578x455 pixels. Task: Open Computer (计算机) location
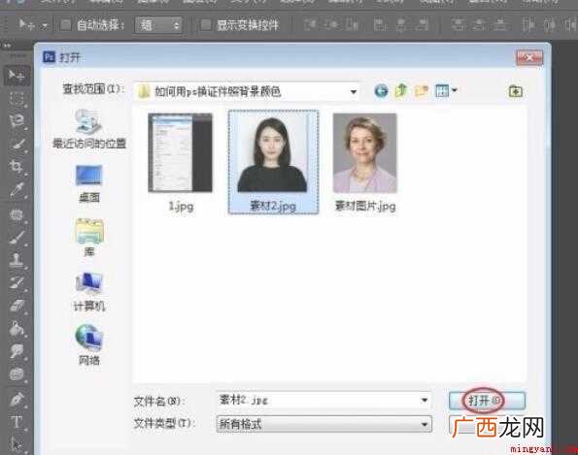click(89, 292)
